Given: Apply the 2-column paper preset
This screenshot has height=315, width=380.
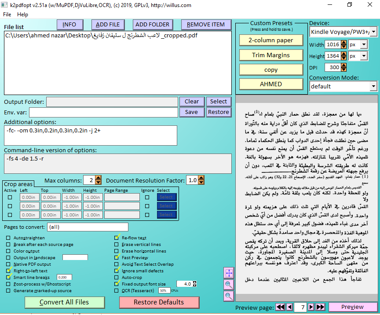Looking at the screenshot, I should click(271, 40).
